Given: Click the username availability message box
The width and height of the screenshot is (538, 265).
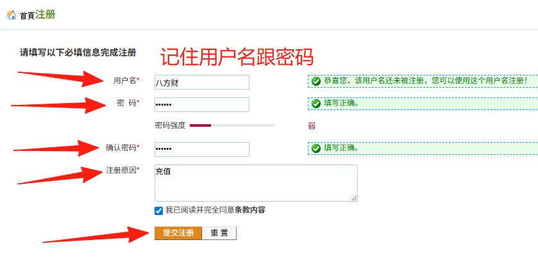Looking at the screenshot, I should point(423,81).
